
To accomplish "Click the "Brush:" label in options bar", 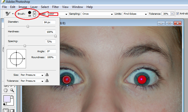I will tap(21, 14).
